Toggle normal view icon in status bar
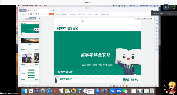 114,86
